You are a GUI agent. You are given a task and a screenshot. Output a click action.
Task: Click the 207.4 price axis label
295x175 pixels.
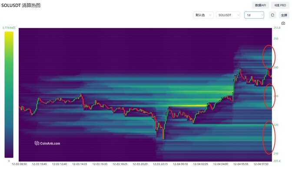(277, 161)
